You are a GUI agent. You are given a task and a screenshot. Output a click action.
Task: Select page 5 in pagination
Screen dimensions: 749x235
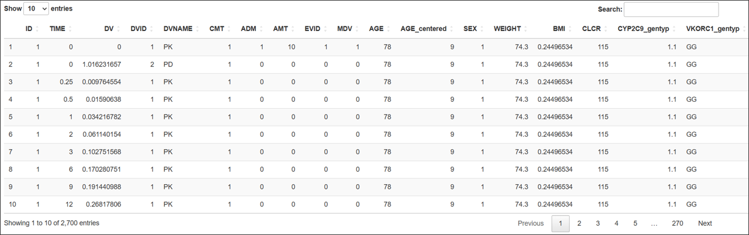[x=635, y=223]
